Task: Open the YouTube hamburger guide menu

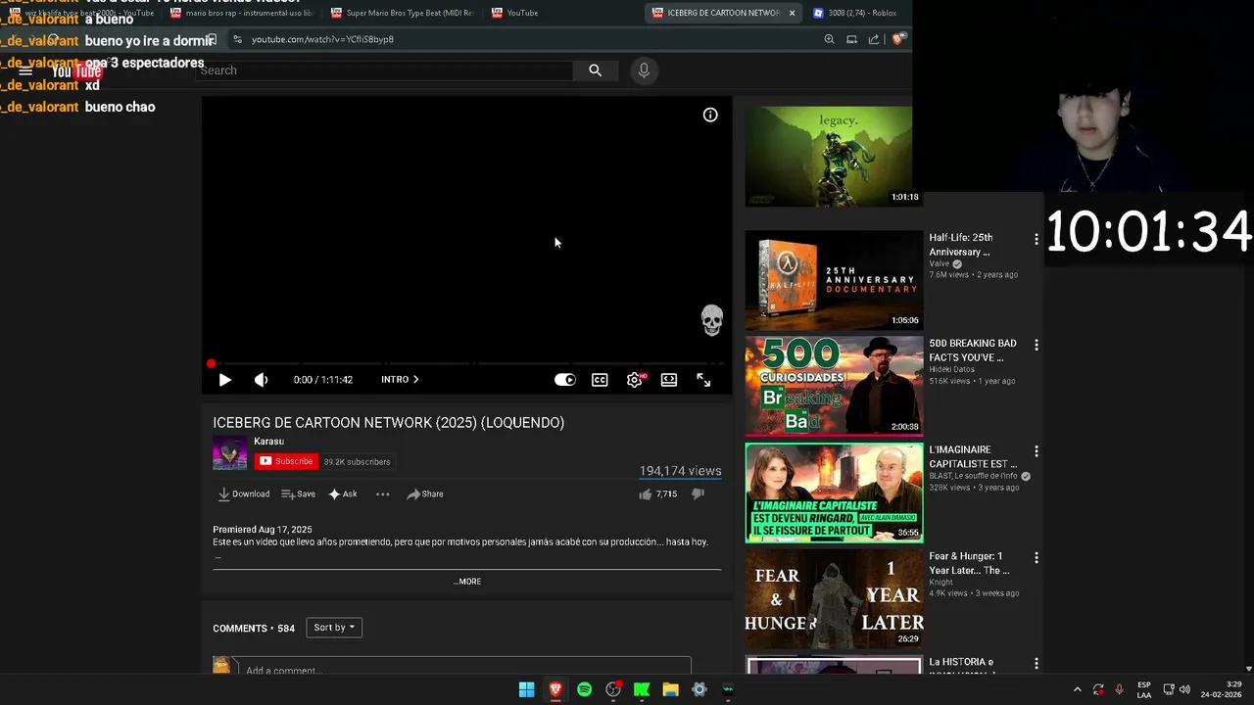Action: tap(25, 71)
